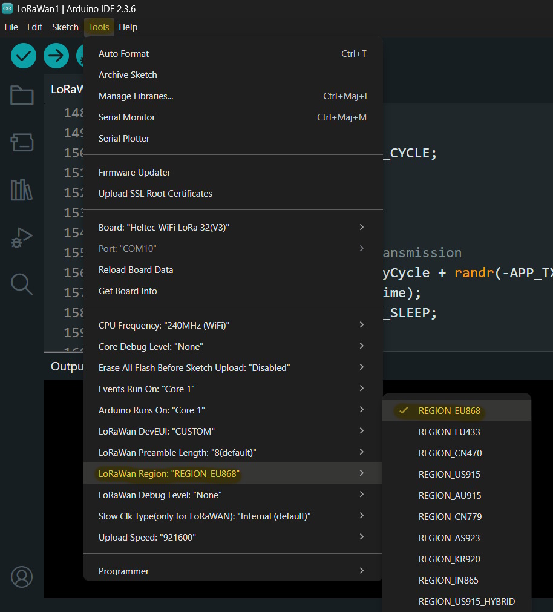553x612 pixels.
Task: Expand the Arduino Runs On submenu
Action: [x=233, y=410]
